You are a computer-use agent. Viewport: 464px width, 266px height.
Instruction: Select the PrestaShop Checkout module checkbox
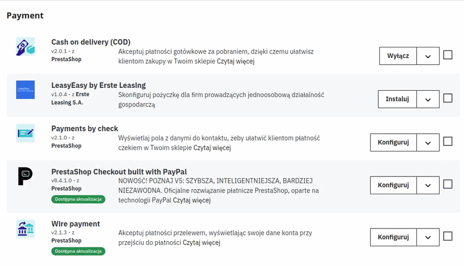(448, 184)
